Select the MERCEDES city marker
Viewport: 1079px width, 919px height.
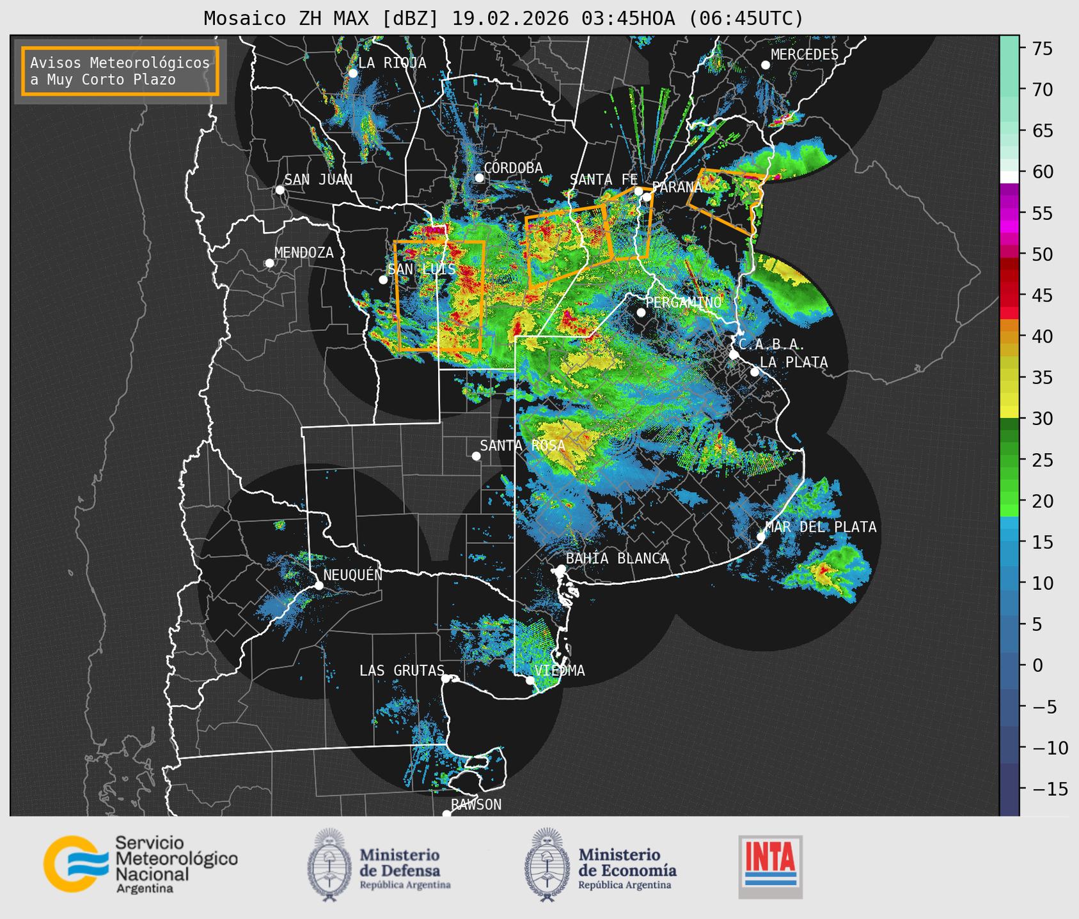[765, 65]
